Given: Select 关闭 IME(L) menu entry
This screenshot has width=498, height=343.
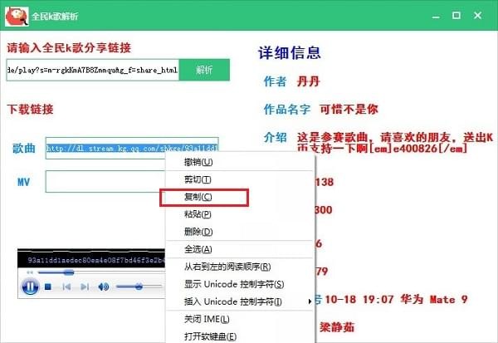Looking at the screenshot, I should coord(240,319).
